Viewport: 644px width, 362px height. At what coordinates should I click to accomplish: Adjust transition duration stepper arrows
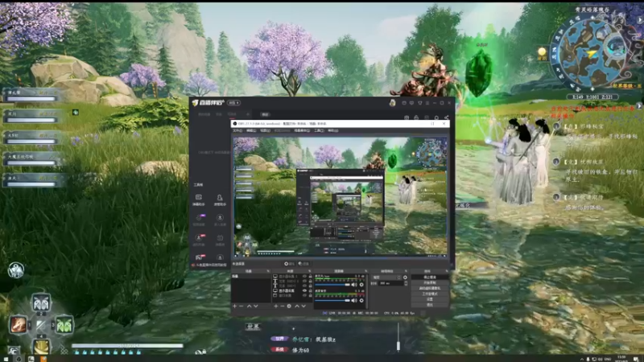click(x=406, y=283)
